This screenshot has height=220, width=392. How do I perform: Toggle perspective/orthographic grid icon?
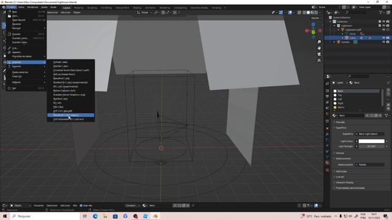[319, 61]
